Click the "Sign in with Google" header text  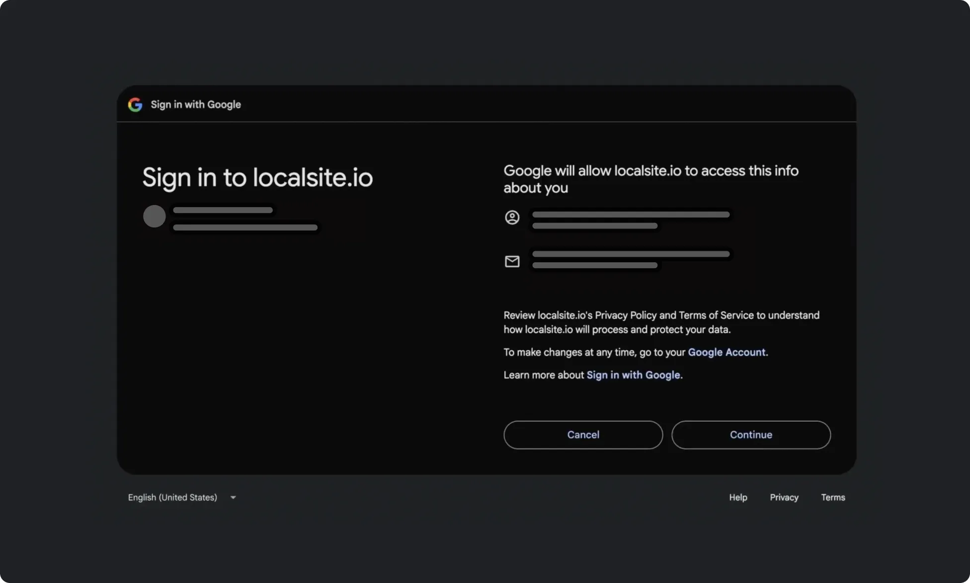click(x=196, y=104)
